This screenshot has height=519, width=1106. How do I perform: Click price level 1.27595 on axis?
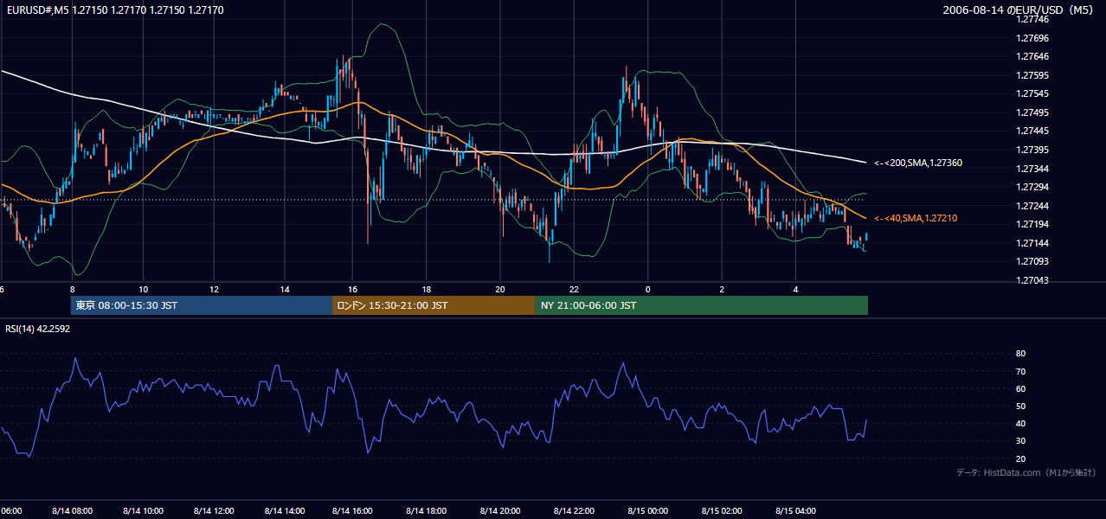(x=1032, y=75)
